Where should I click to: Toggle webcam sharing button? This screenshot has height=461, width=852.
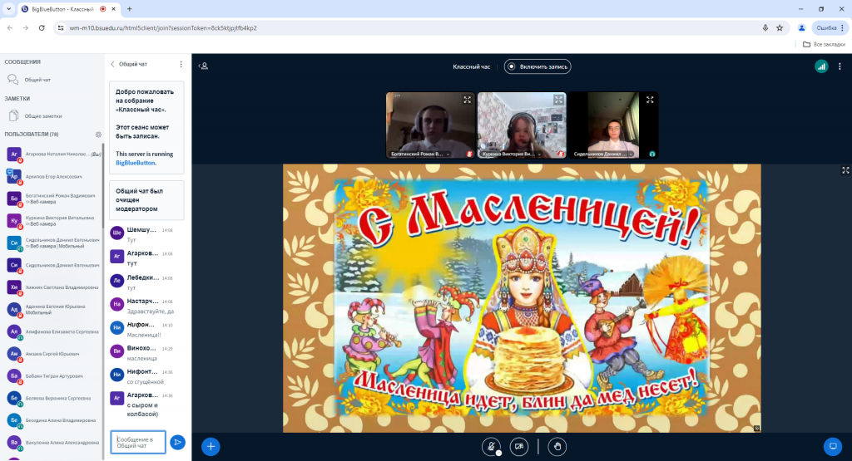click(519, 447)
